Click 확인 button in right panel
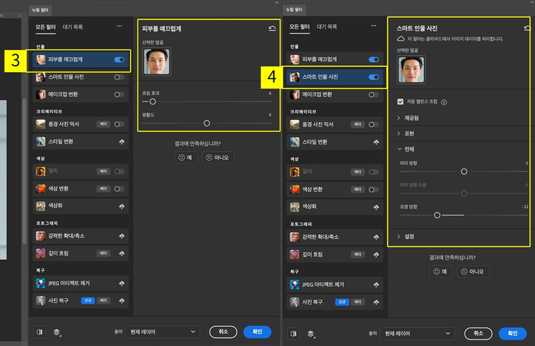This screenshot has width=535, height=346. tap(512, 333)
